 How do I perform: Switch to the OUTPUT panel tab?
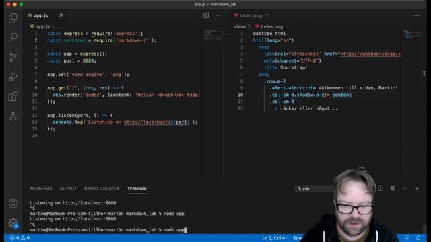pyautogui.click(x=68, y=189)
